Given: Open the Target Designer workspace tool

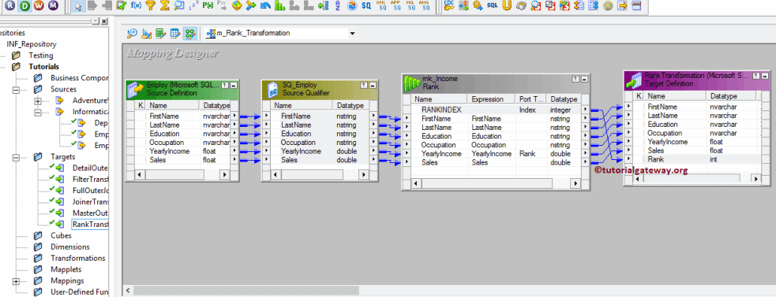Looking at the screenshot, I should 147,34.
